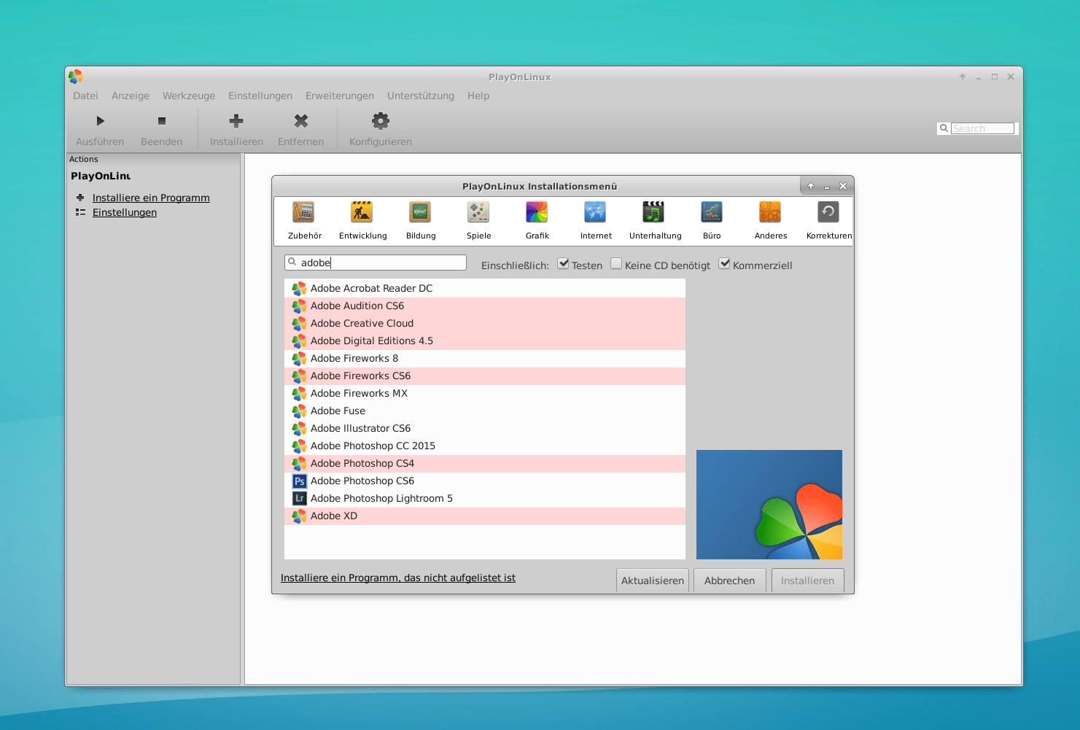Open the Unterhaltung category
The height and width of the screenshot is (730, 1080).
coord(655,220)
